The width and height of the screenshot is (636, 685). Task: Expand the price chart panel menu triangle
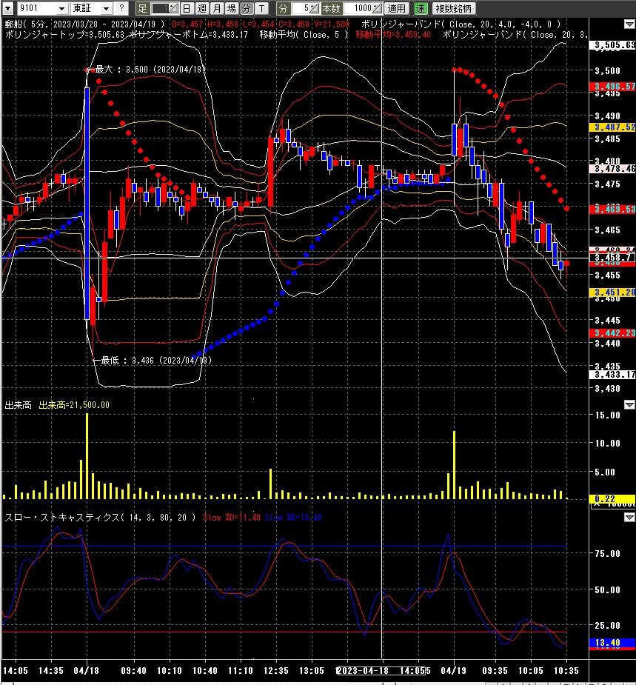click(x=629, y=24)
